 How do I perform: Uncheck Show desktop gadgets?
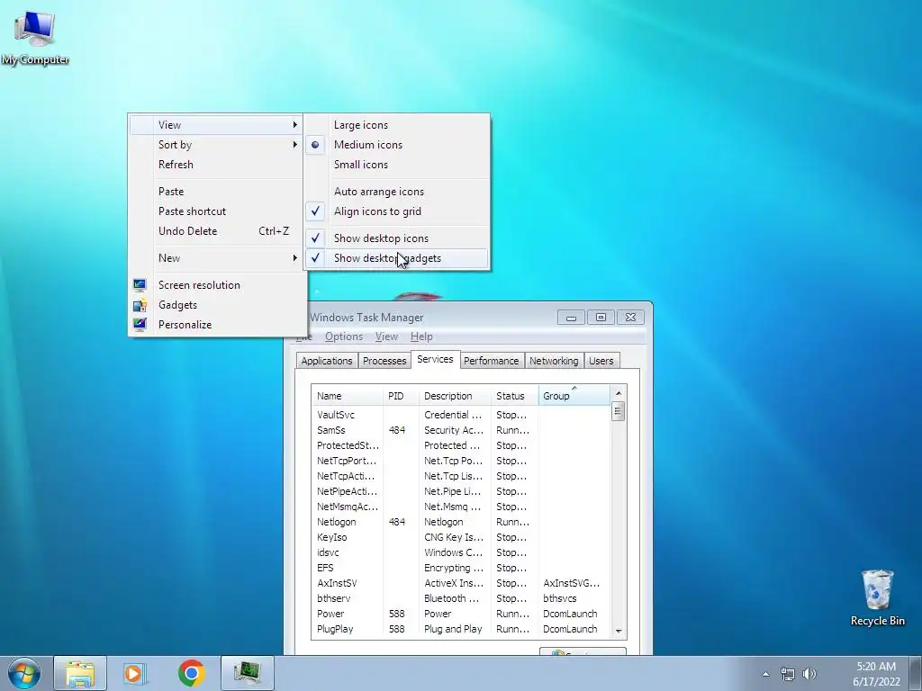pos(397,258)
